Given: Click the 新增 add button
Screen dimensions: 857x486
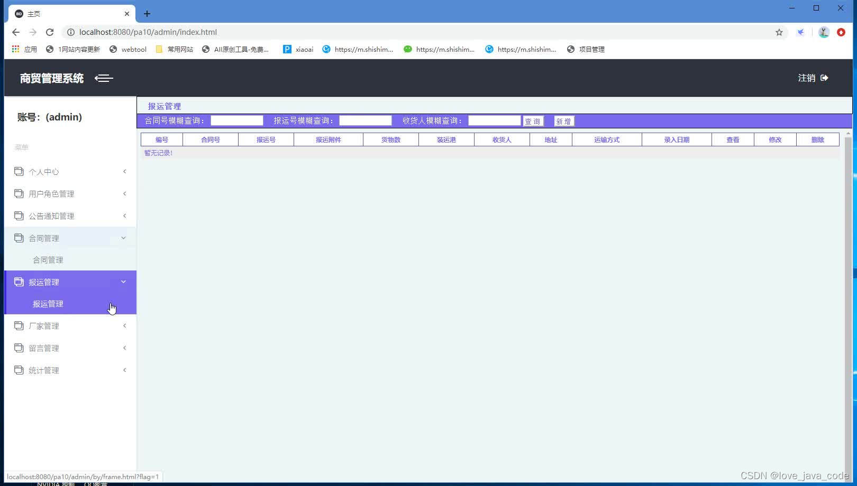Looking at the screenshot, I should pyautogui.click(x=564, y=121).
